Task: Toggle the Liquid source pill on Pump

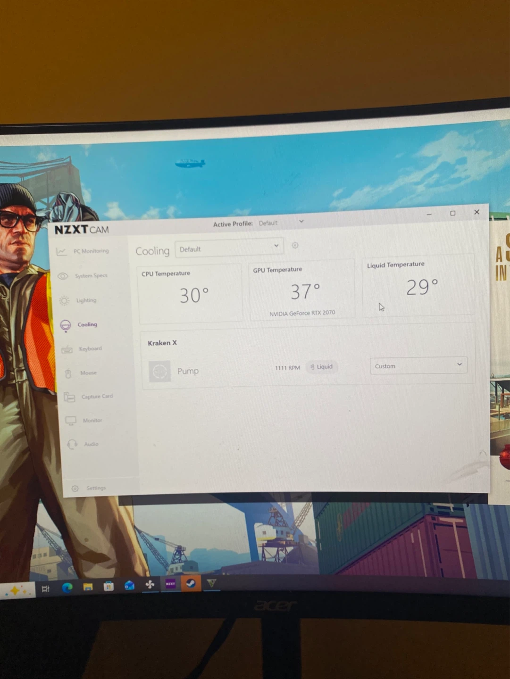Action: (x=322, y=367)
